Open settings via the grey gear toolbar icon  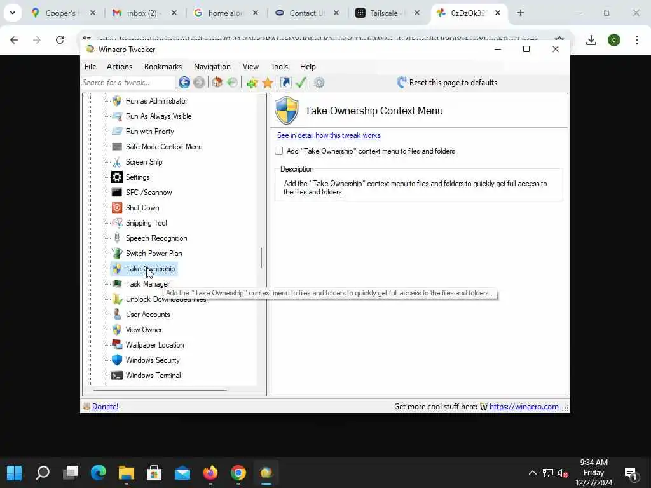tap(319, 83)
